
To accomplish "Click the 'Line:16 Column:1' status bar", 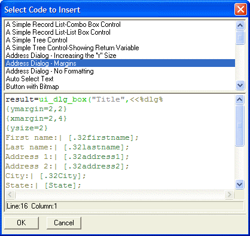I will [124, 206].
